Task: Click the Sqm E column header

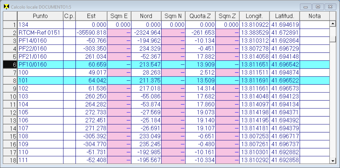Action: [x=119, y=16]
